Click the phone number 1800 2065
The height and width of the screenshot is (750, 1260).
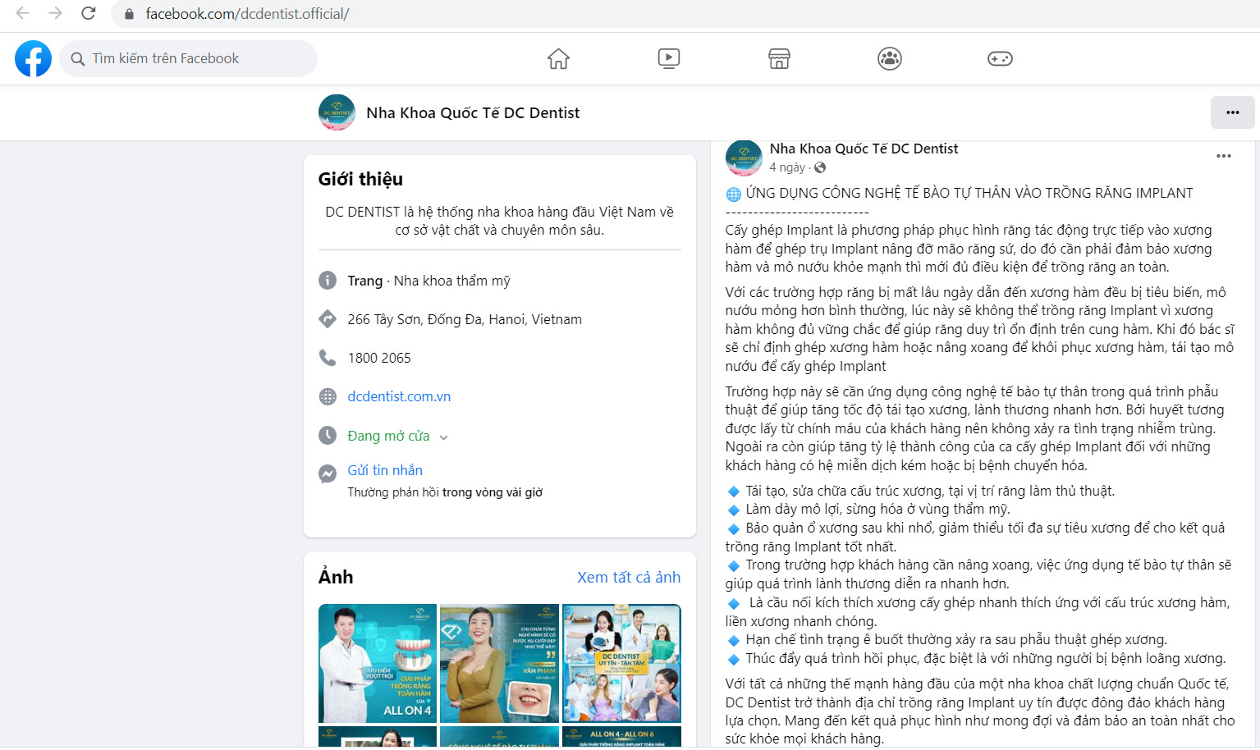[x=379, y=358]
